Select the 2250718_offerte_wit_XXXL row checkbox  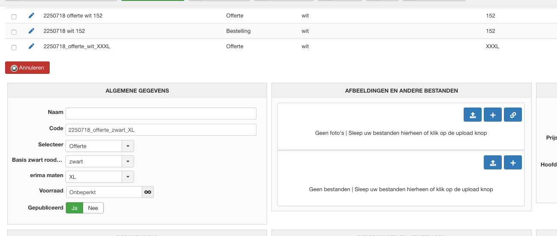pyautogui.click(x=14, y=47)
